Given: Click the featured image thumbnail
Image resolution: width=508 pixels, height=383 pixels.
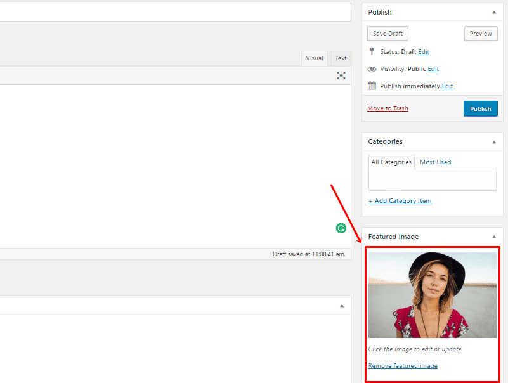Looking at the screenshot, I should pyautogui.click(x=432, y=295).
